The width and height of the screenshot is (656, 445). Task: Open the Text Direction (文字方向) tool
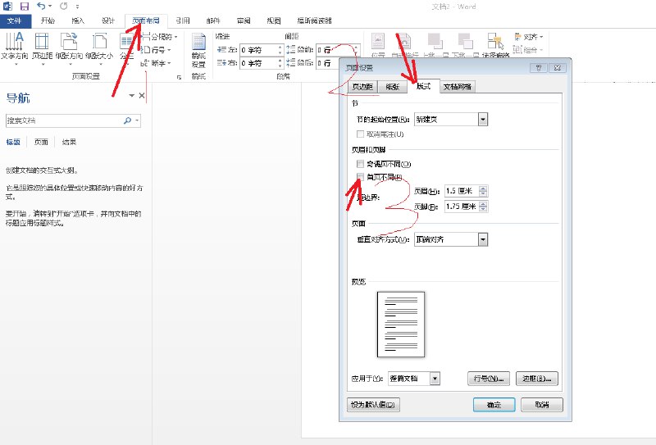[14, 48]
